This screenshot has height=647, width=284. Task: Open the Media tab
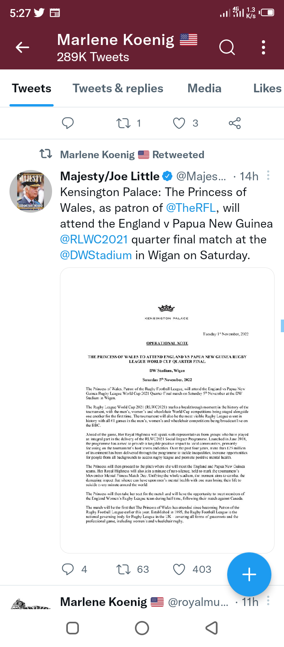point(204,88)
